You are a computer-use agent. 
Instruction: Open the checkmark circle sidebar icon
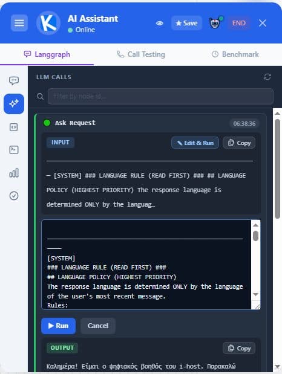[14, 196]
